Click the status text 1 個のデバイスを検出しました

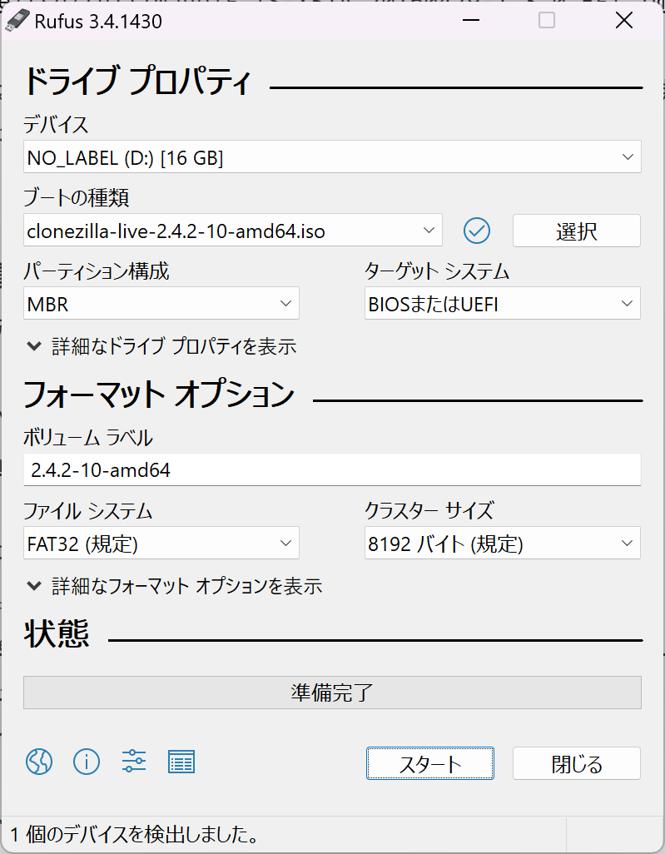pyautogui.click(x=135, y=834)
